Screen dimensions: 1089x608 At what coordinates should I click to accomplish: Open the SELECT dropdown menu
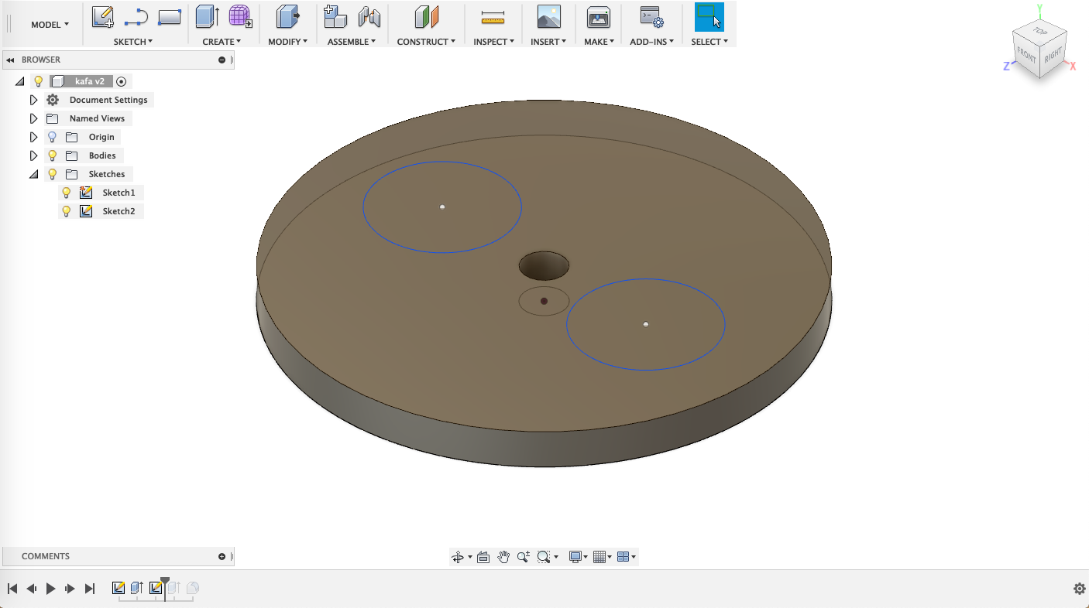point(707,41)
